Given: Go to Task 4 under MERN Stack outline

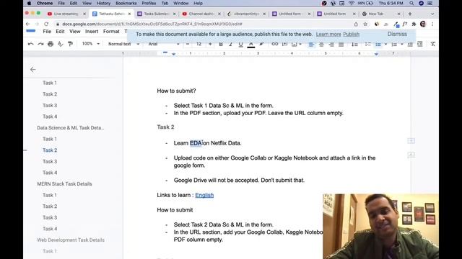Looking at the screenshot, I should [50, 229].
